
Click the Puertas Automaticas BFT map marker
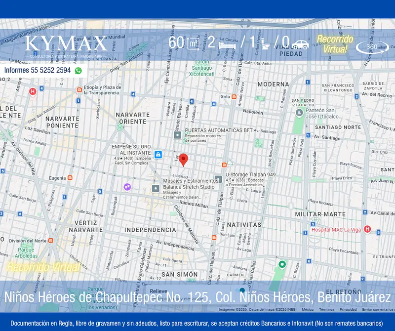[x=178, y=135]
